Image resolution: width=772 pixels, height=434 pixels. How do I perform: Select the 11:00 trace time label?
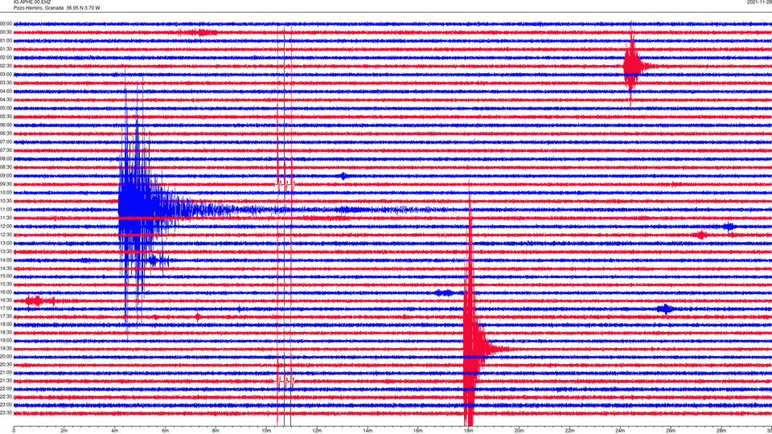[6, 210]
